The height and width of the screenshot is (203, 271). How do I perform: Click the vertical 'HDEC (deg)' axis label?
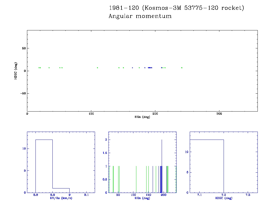click(16, 71)
